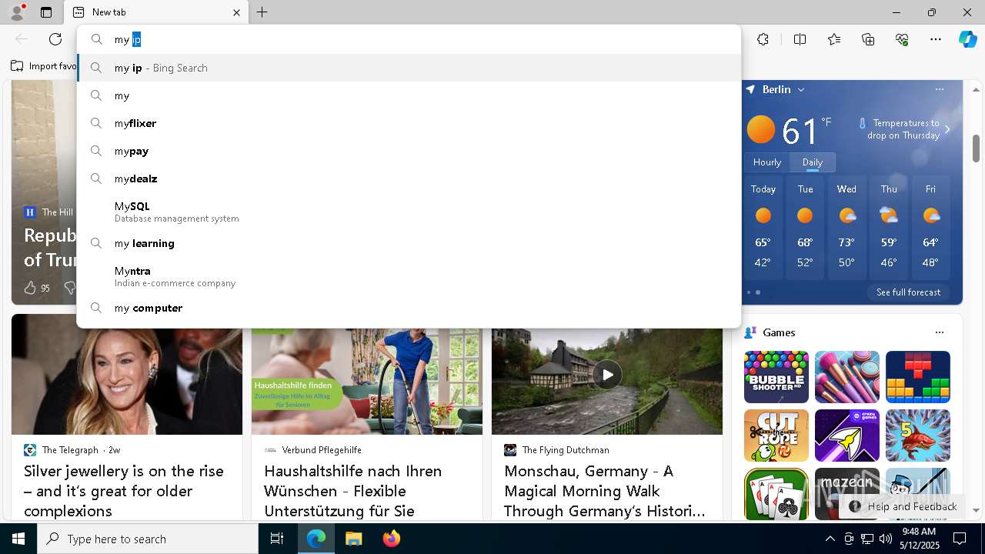
Task: Open the Silver jewellery article
Action: (x=124, y=491)
